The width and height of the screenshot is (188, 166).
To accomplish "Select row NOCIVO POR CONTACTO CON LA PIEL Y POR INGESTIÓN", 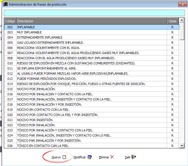I will click(91, 115).
